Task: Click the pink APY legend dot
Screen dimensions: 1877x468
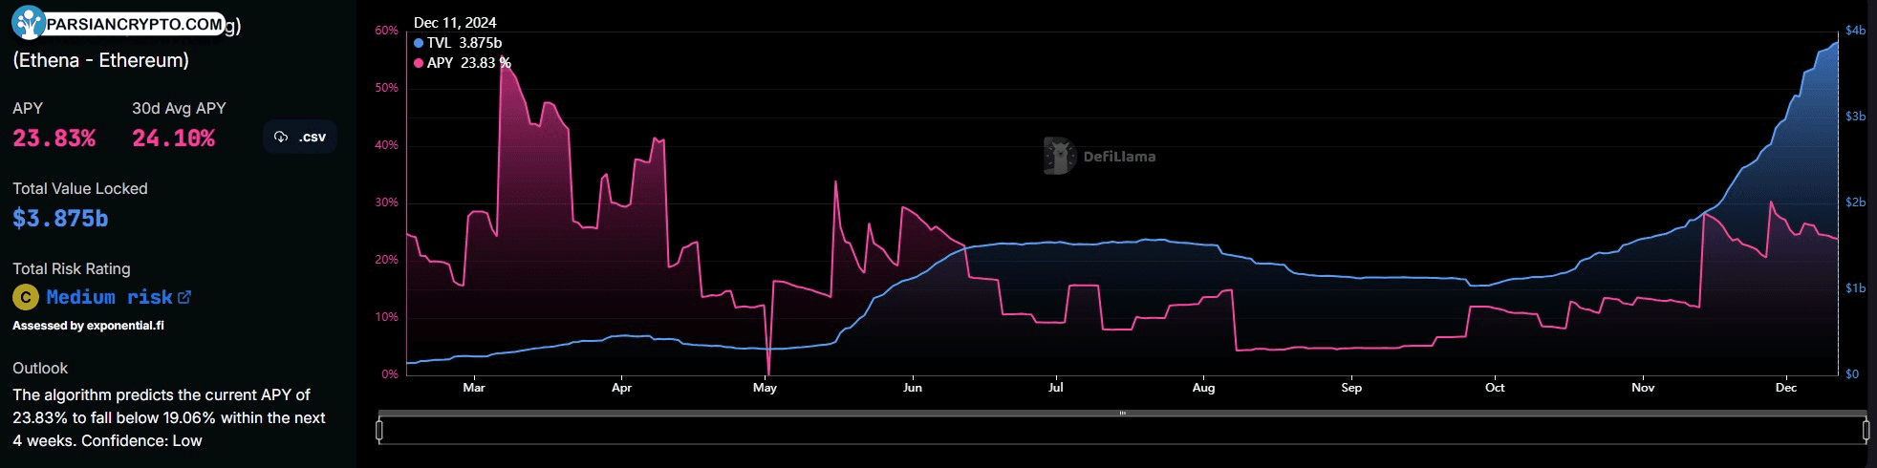Action: [x=419, y=63]
